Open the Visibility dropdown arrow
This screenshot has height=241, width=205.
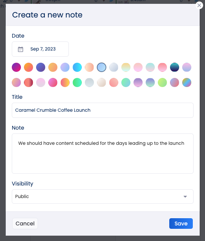pos(185,197)
